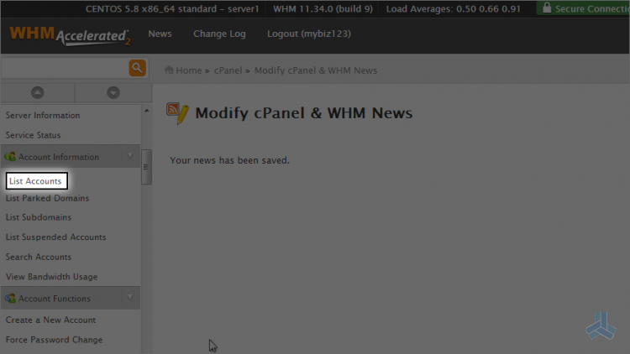Click the Account Functions group icon
This screenshot has height=354, width=630.
click(x=10, y=298)
